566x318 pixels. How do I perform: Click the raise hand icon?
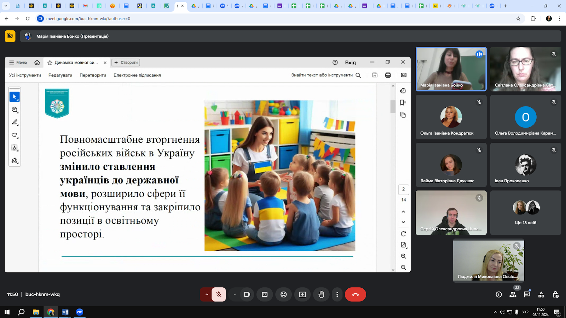click(321, 294)
